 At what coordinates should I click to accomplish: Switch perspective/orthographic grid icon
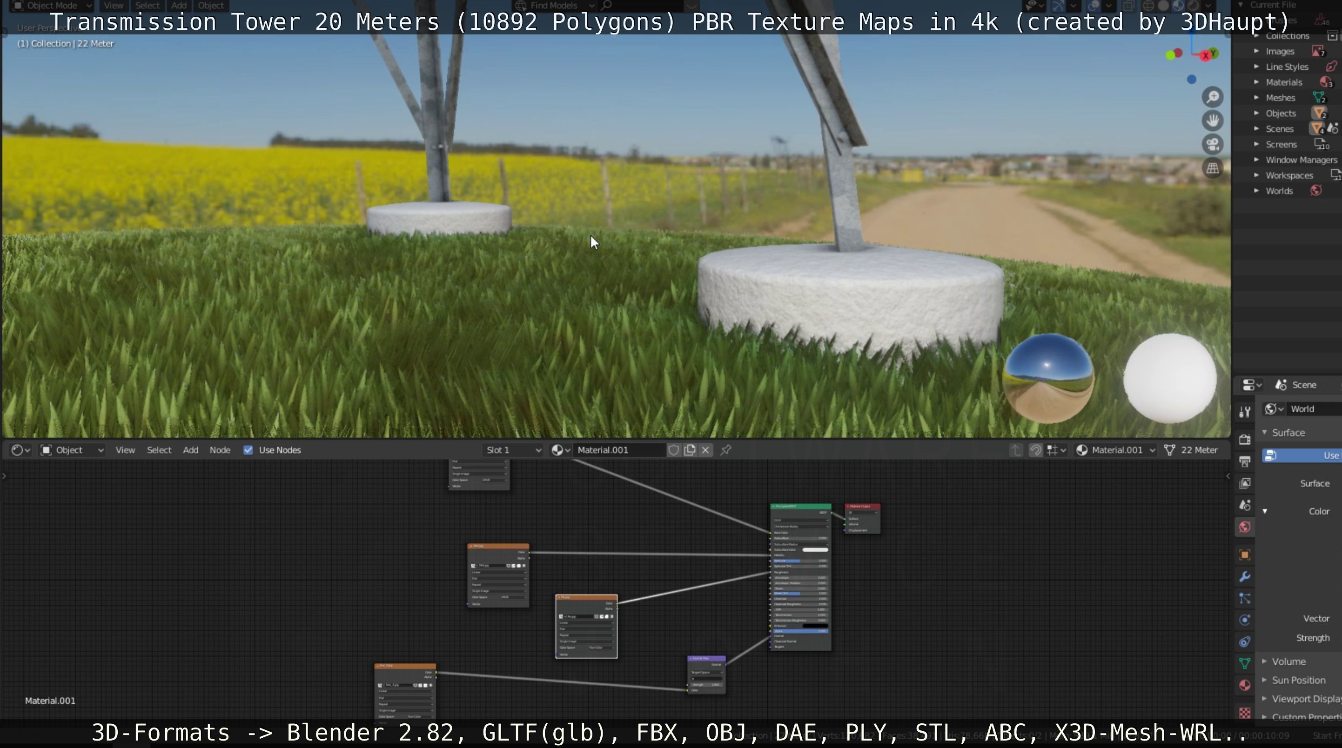(1213, 168)
